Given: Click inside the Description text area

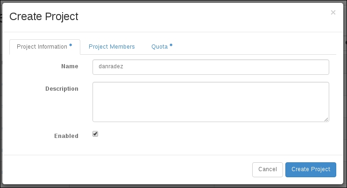Looking at the screenshot, I should point(211,101).
